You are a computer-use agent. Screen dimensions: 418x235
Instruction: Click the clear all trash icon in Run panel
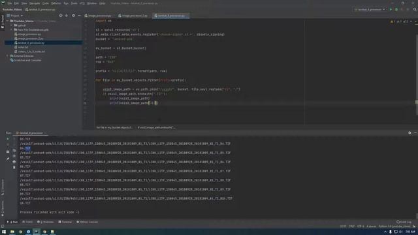tap(14, 167)
